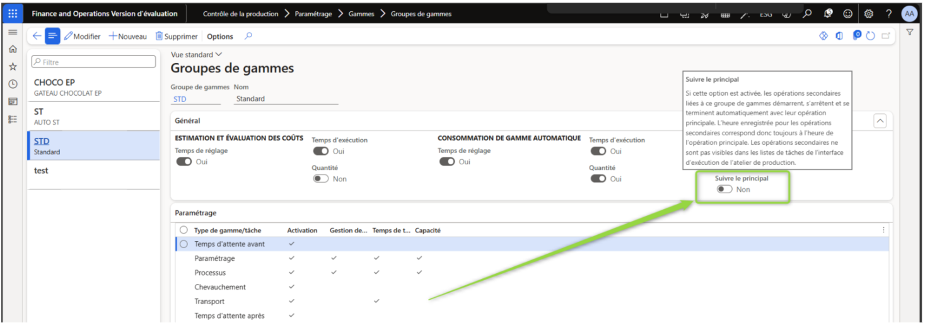This screenshot has width=925, height=323.
Task: Toggle Quantité under Consommation de gamme automatique
Action: [598, 179]
